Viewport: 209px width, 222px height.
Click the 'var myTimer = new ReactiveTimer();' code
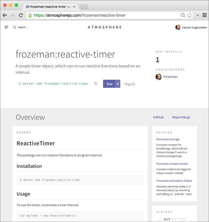(48, 216)
